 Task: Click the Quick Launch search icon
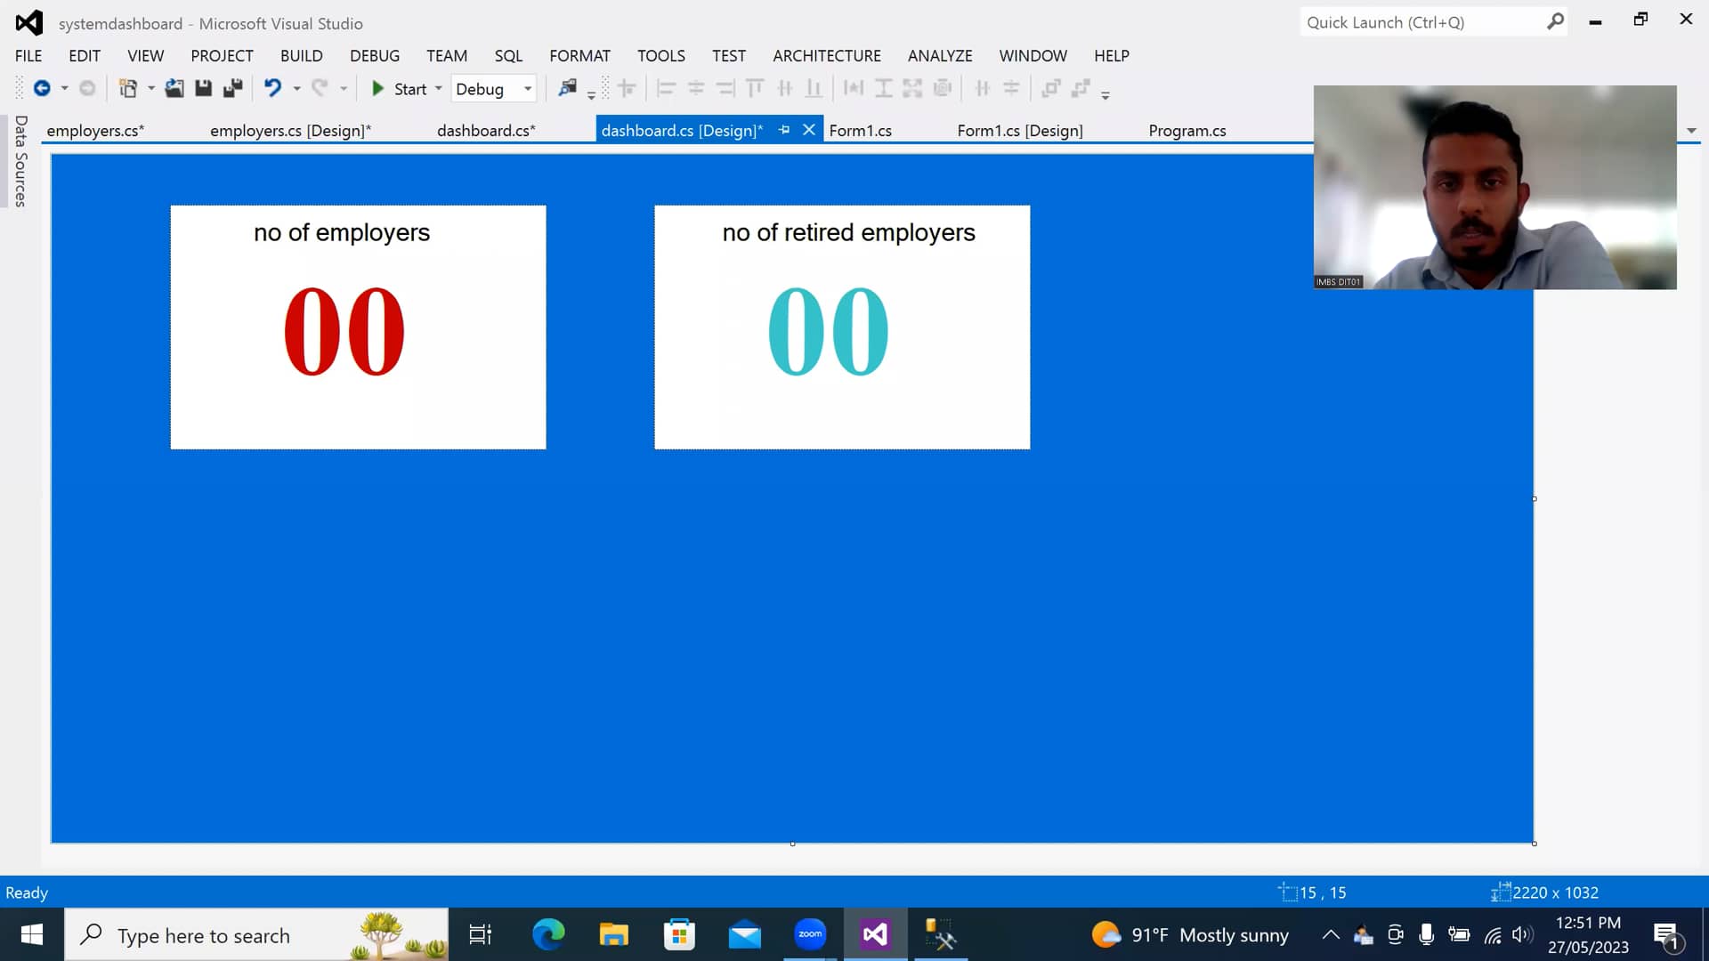(1555, 22)
